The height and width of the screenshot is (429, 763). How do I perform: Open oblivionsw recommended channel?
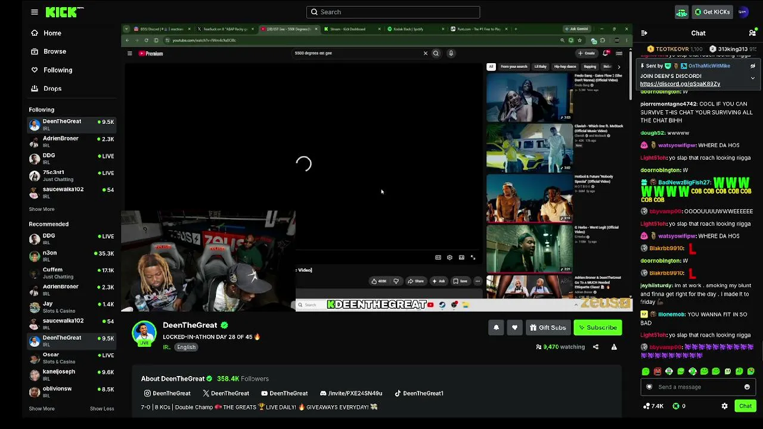pos(72,392)
